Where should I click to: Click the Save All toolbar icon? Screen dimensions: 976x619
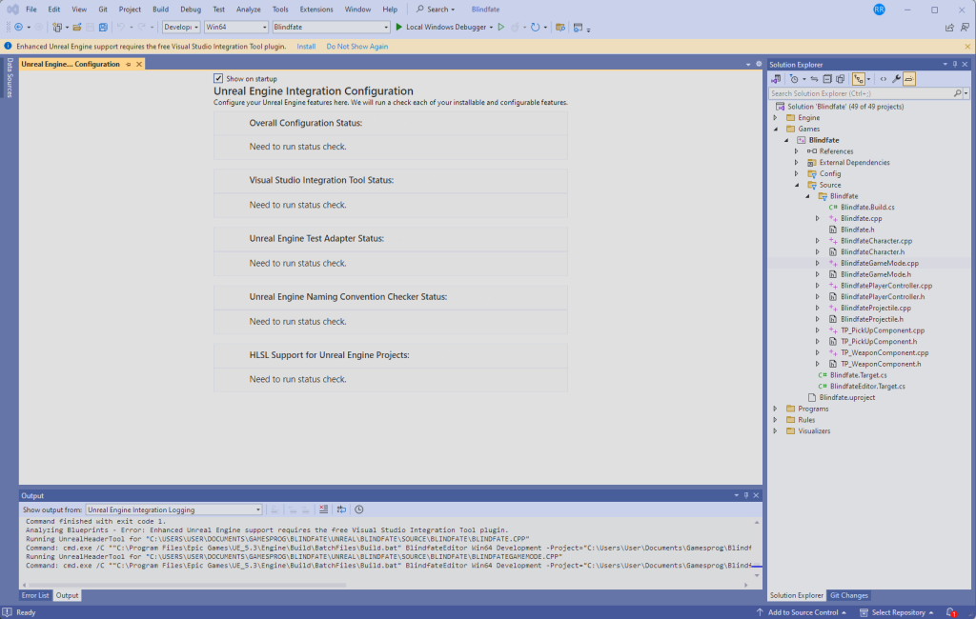click(x=103, y=28)
